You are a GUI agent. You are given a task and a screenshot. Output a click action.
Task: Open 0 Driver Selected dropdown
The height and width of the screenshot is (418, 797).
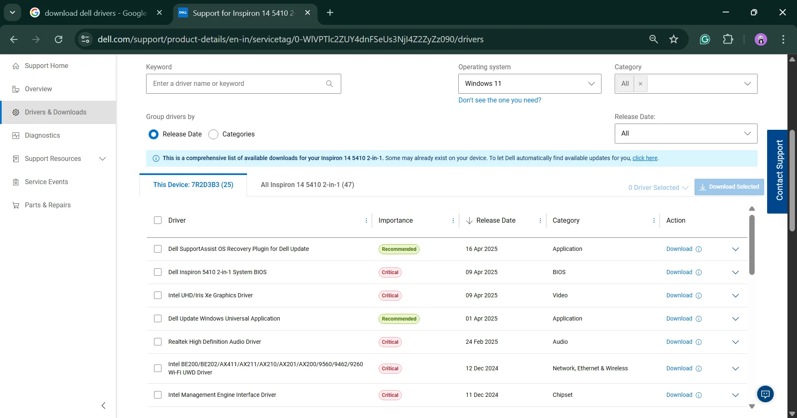coord(658,187)
